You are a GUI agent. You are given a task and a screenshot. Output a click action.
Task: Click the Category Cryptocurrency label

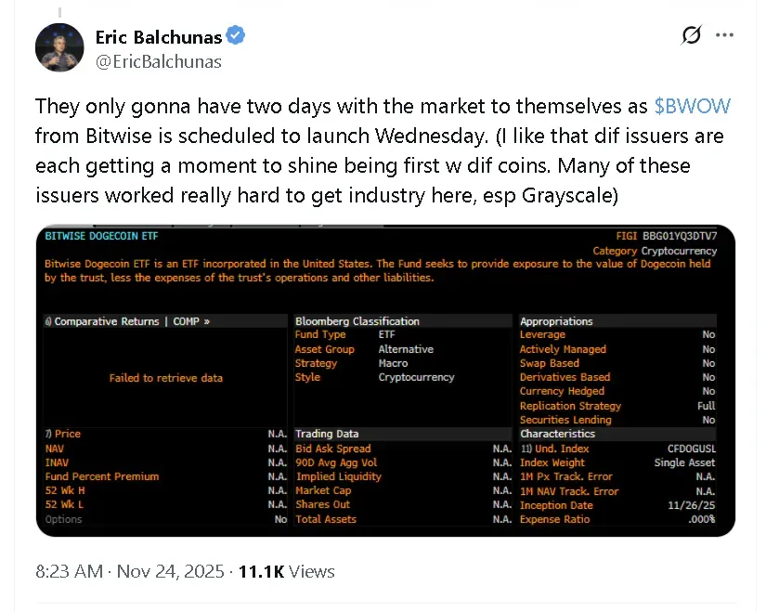[x=665, y=249]
